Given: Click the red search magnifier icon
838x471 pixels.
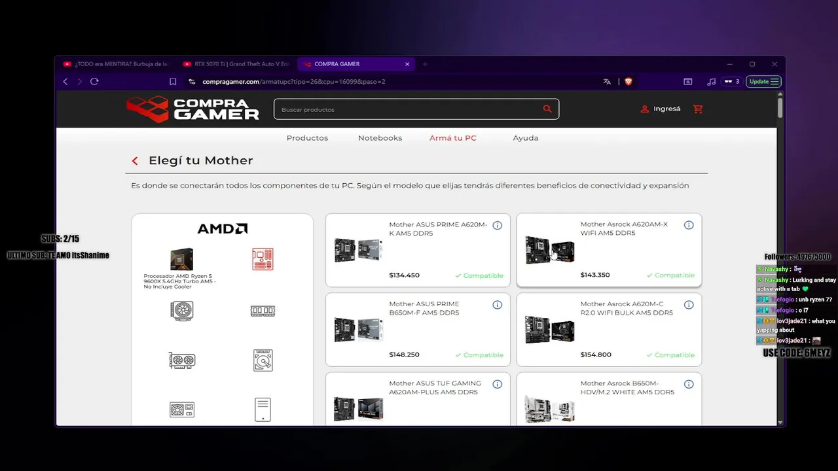Looking at the screenshot, I should pos(547,109).
